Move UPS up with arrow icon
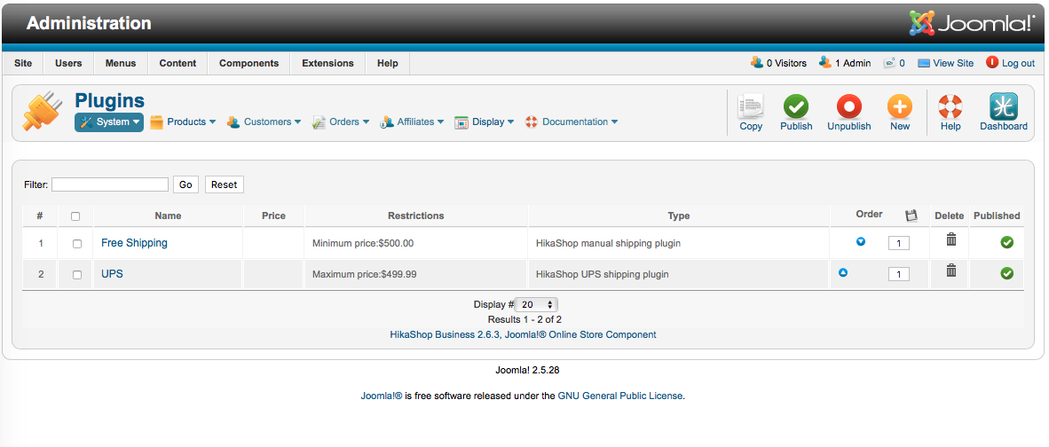 click(843, 272)
